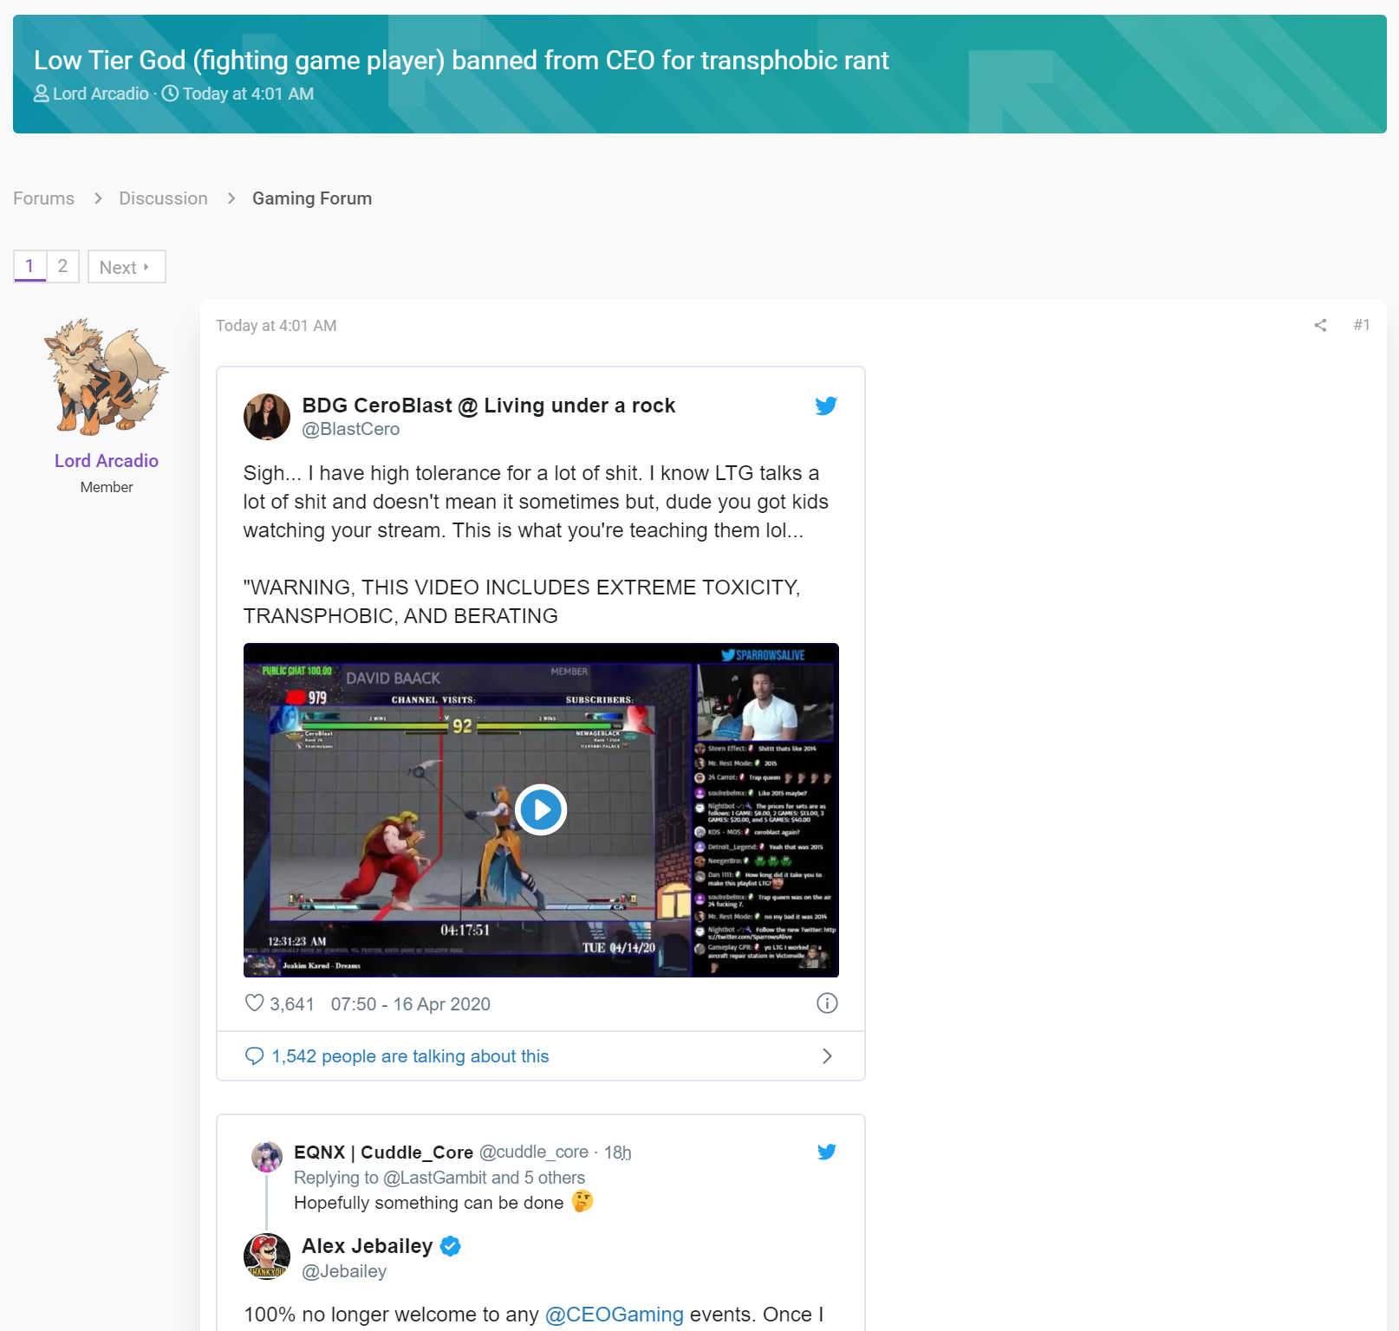This screenshot has width=1399, height=1331.
Task: Go to page 1 of thread
Action: 29,266
